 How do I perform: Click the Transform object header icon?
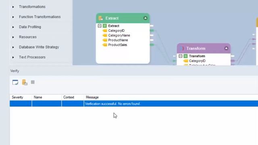click(182, 48)
